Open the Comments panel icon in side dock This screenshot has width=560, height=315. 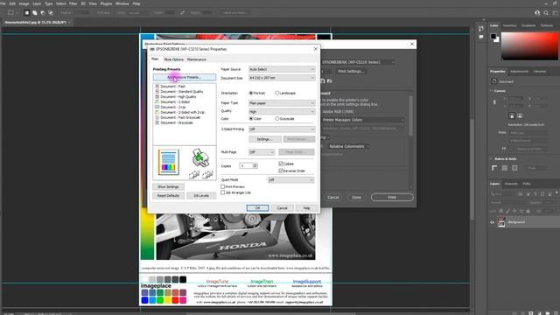481,37
